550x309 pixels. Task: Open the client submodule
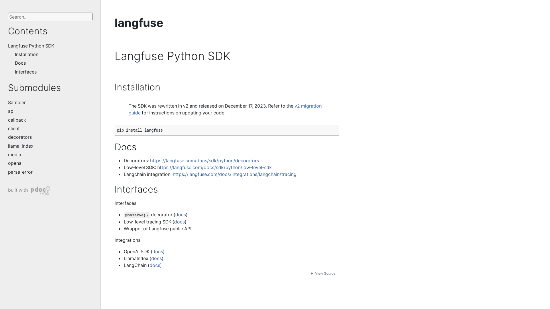(x=14, y=128)
